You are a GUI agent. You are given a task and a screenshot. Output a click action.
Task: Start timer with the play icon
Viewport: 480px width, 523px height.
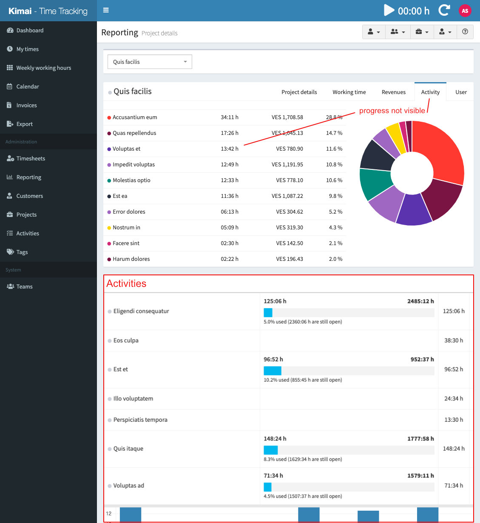(x=389, y=10)
